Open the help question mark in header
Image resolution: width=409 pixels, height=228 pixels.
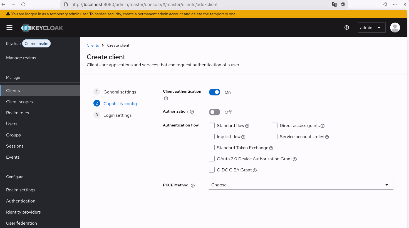[347, 27]
